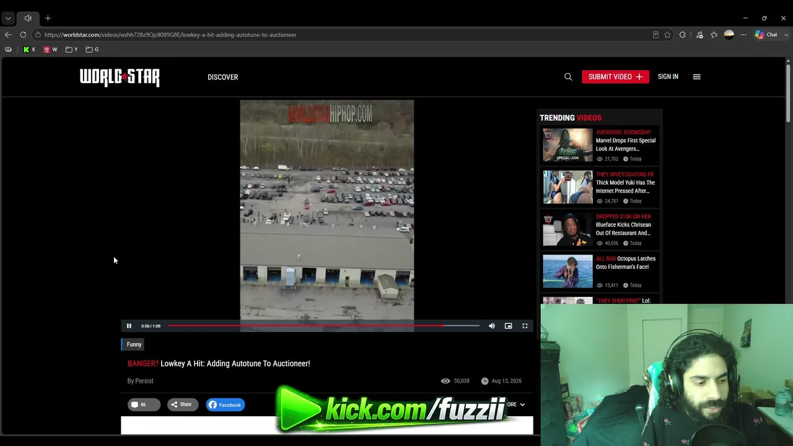The width and height of the screenshot is (793, 446).
Task: Open the K bookmark in favorites bar
Action: [x=29, y=50]
